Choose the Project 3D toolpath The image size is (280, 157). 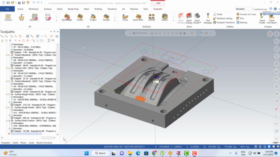[93, 17]
